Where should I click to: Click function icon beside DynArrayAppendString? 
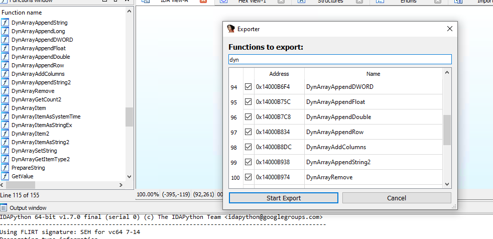5,23
